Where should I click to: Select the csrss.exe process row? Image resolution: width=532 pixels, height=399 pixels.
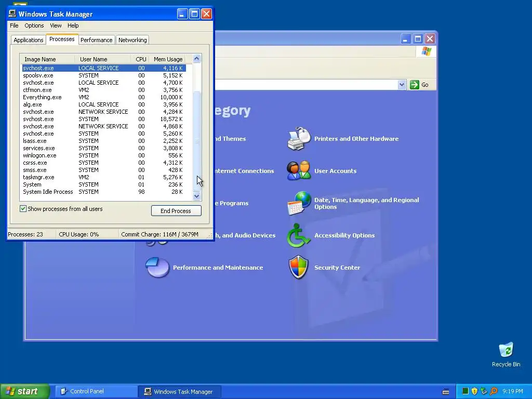coord(104,163)
